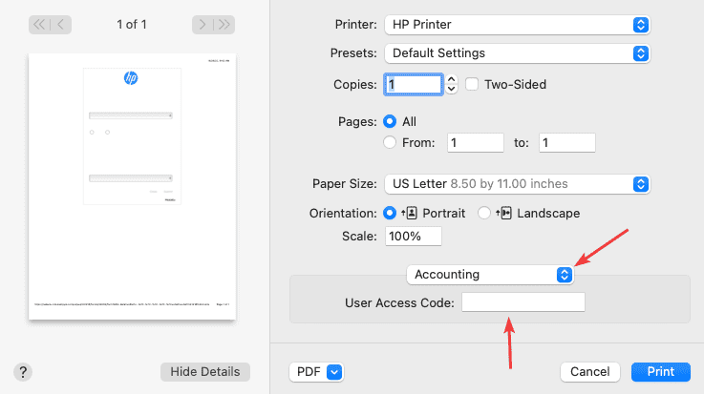
Task: Open the Printer dropdown
Action: coord(517,24)
